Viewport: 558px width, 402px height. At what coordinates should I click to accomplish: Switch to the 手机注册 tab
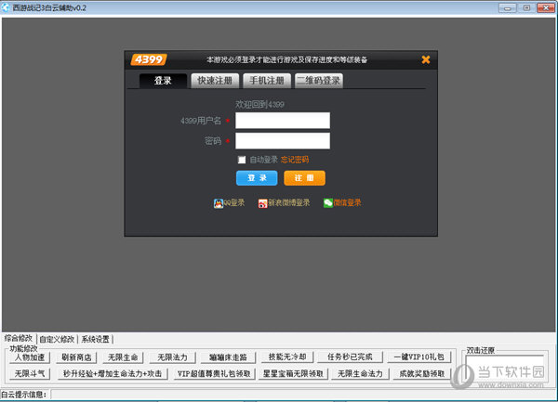(x=267, y=81)
